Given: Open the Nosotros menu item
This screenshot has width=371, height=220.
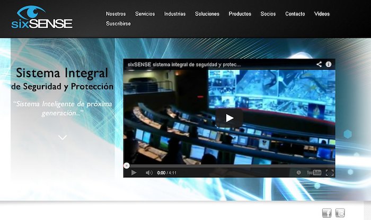Looking at the screenshot, I should (116, 14).
